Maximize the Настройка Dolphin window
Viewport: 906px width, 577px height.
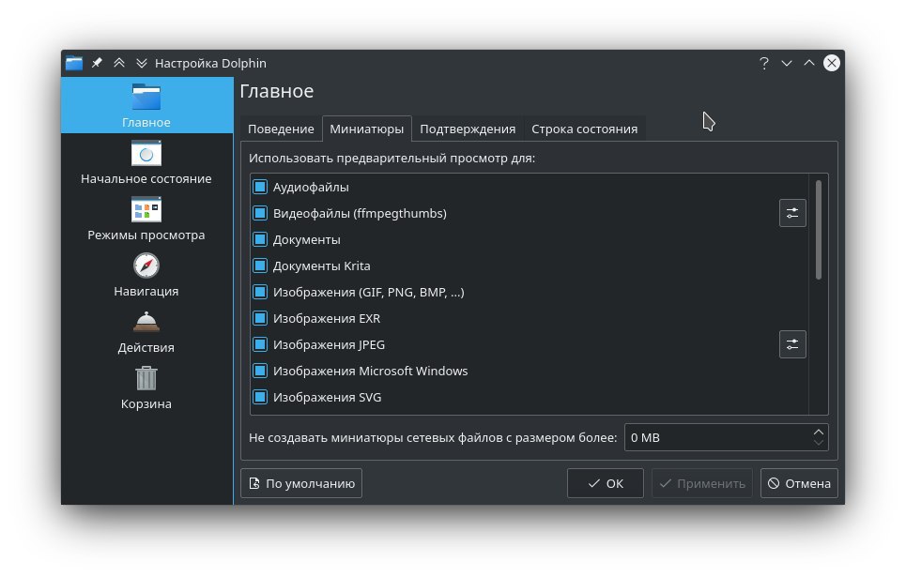809,63
